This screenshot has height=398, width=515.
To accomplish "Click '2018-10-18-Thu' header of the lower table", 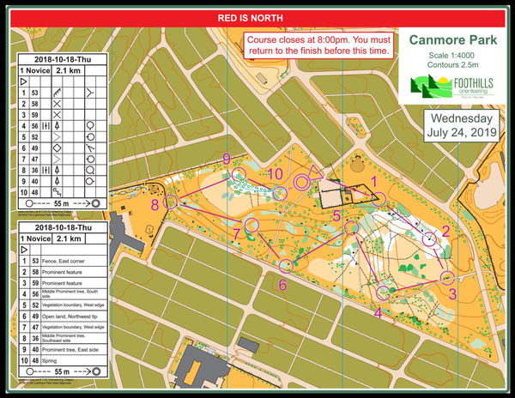I will tap(63, 227).
